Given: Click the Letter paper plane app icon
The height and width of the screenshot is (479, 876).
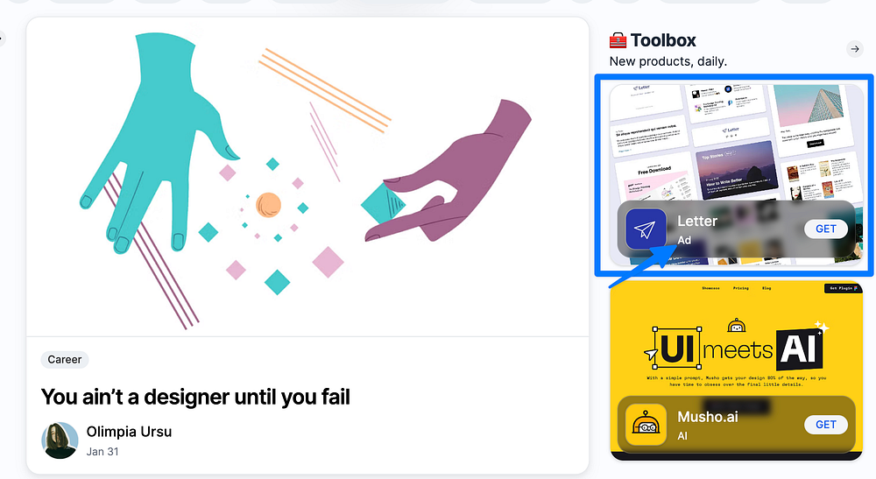Looking at the screenshot, I should [x=646, y=229].
